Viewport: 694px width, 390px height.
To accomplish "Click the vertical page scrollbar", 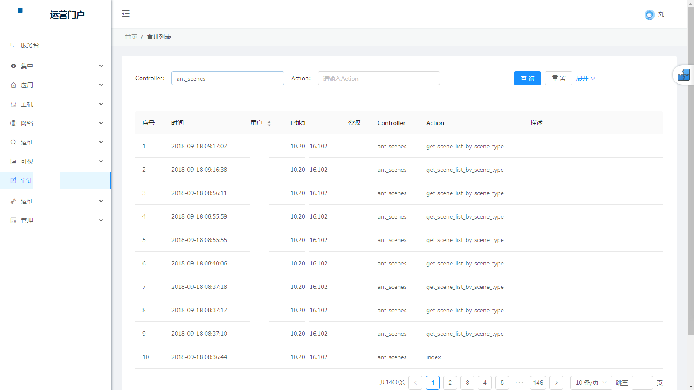I will click(691, 171).
